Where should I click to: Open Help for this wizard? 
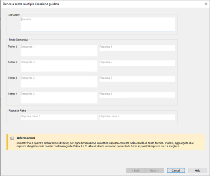coord(198,170)
